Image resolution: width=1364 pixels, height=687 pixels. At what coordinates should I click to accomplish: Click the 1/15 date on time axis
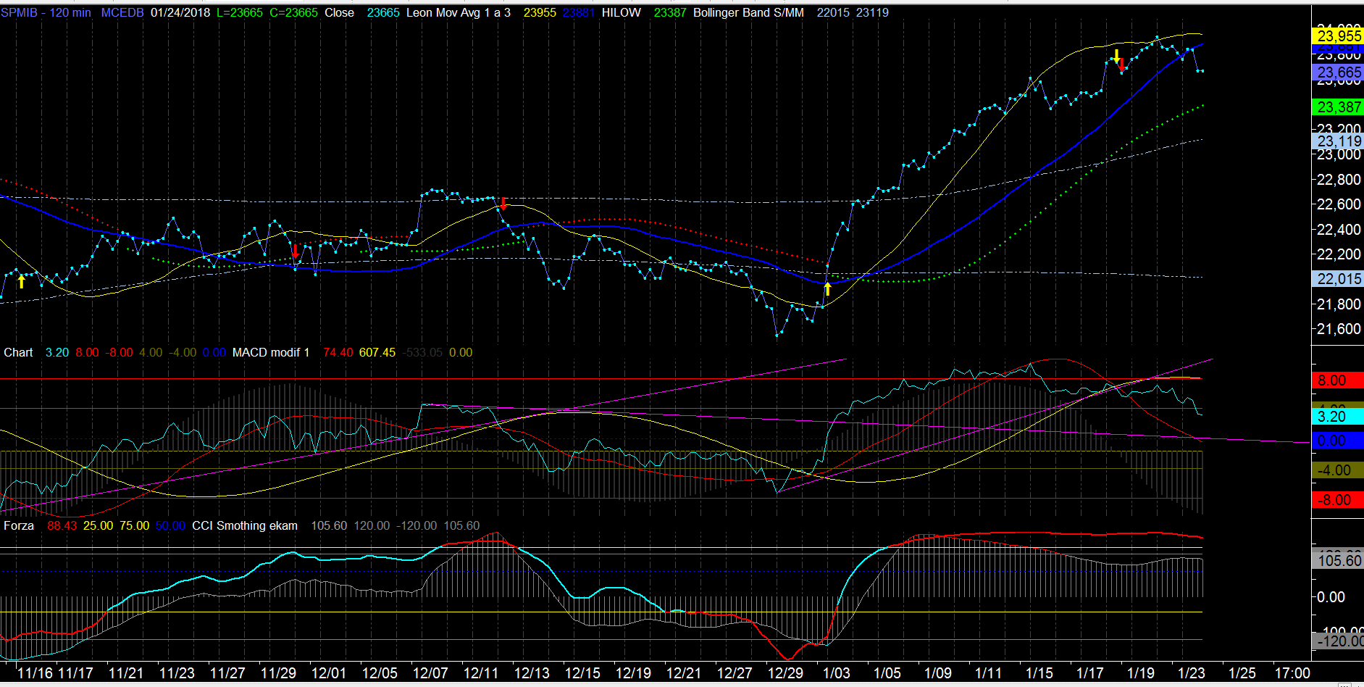pos(1039,673)
